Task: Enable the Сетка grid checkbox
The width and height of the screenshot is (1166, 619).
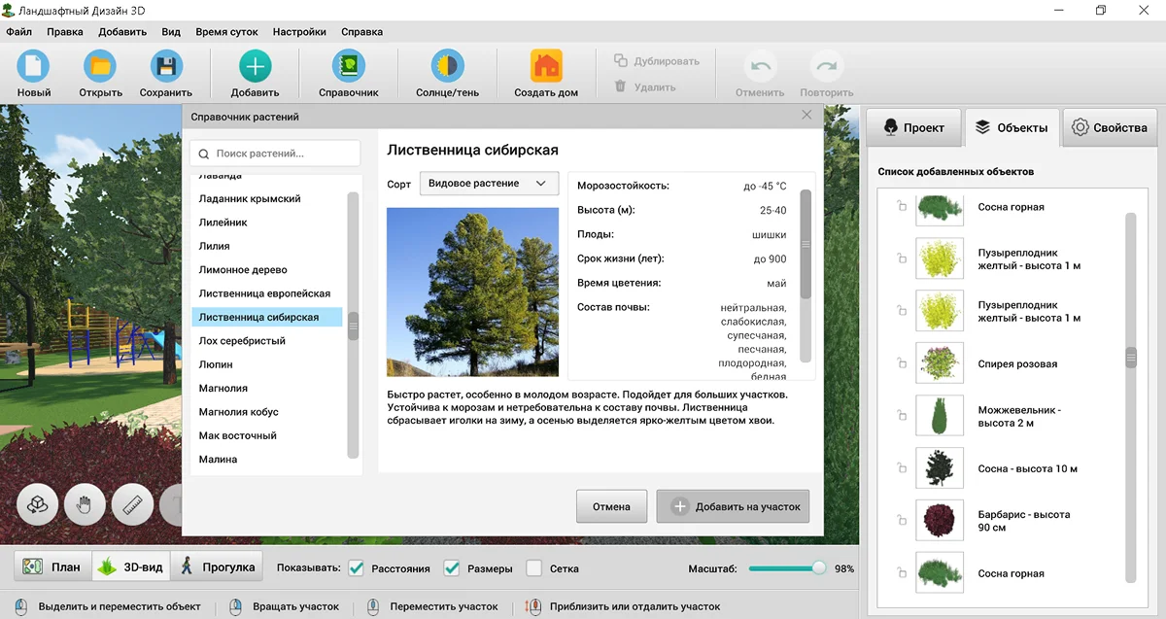Action: (534, 567)
